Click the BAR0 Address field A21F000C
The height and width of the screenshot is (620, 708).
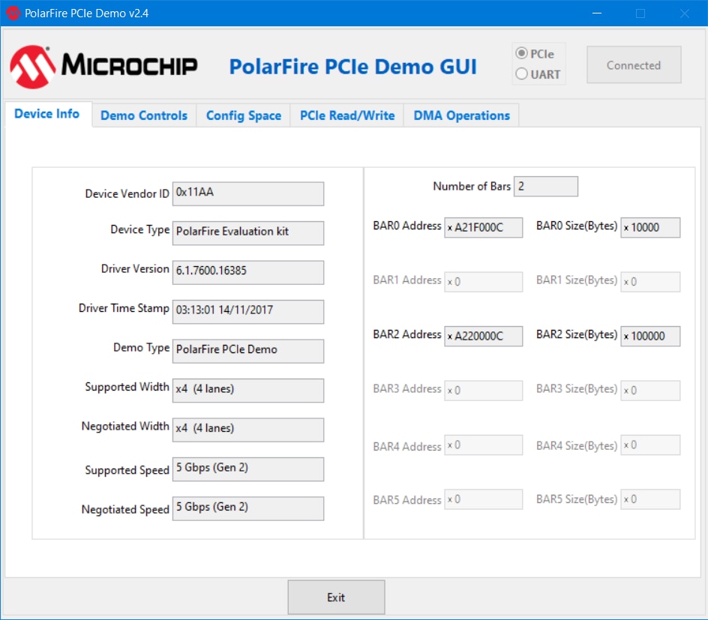coord(483,227)
